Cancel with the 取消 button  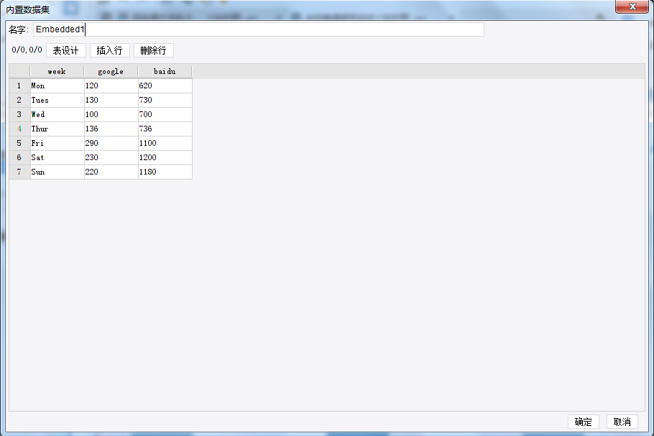[x=622, y=422]
